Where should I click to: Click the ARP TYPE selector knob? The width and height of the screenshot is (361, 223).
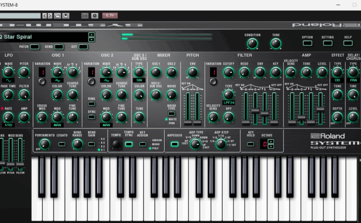coord(195,144)
